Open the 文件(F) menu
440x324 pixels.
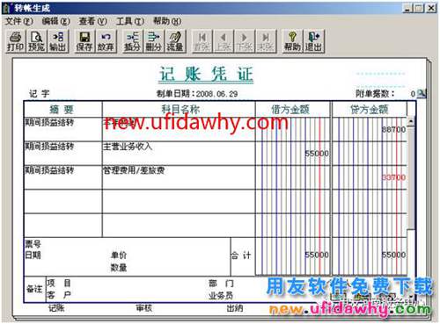click(x=18, y=21)
